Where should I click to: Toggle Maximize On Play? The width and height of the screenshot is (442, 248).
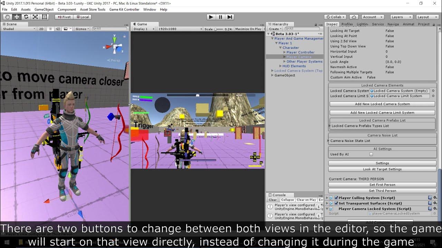248,29
